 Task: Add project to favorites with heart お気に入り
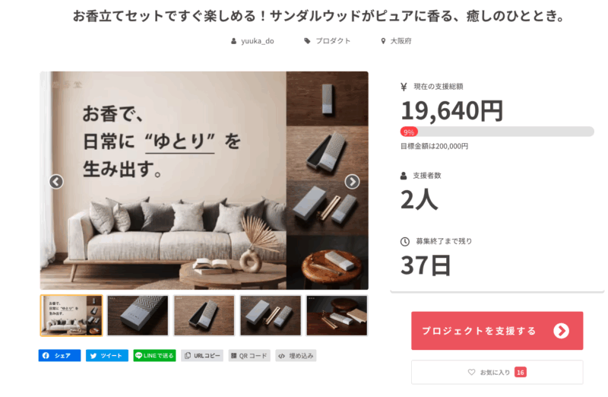click(x=497, y=372)
